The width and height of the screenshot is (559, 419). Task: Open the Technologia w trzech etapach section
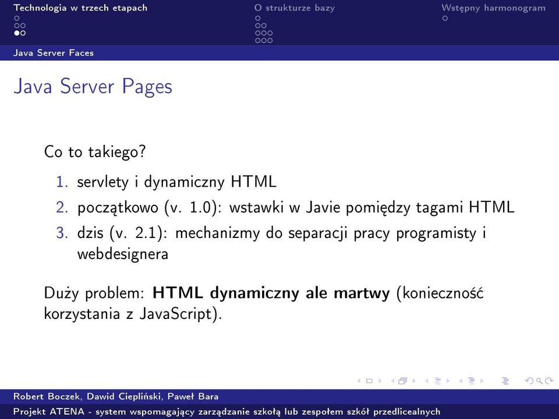[80, 8]
